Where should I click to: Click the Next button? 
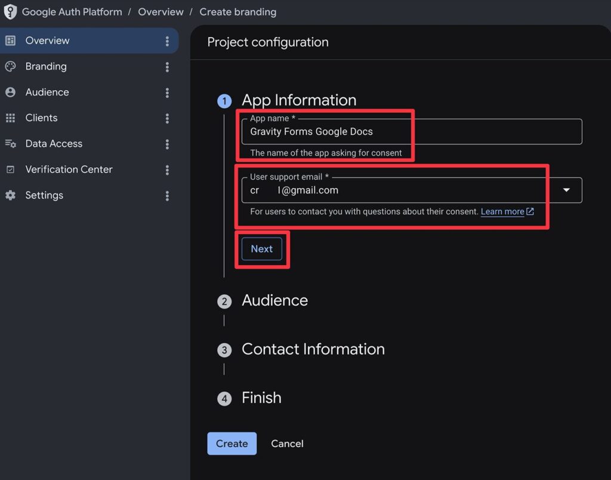261,249
